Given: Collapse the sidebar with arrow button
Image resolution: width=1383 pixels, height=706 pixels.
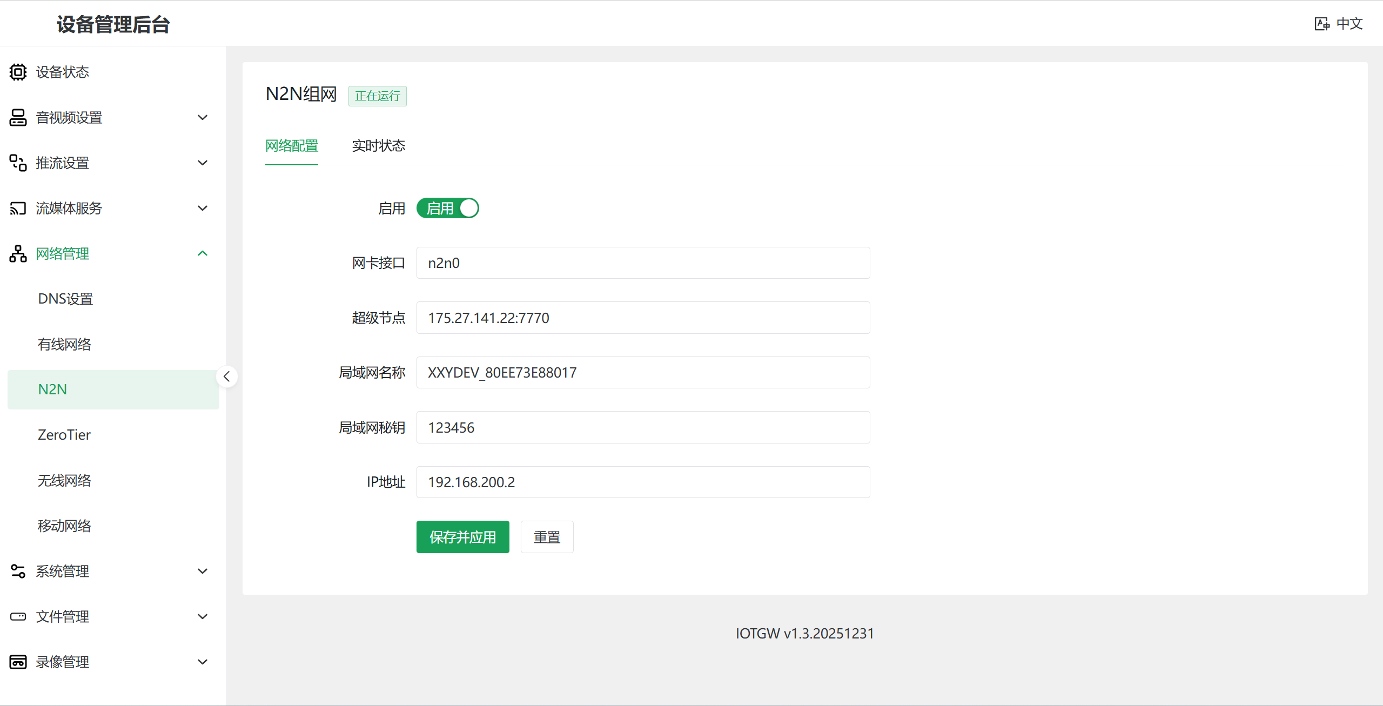Looking at the screenshot, I should pyautogui.click(x=227, y=376).
